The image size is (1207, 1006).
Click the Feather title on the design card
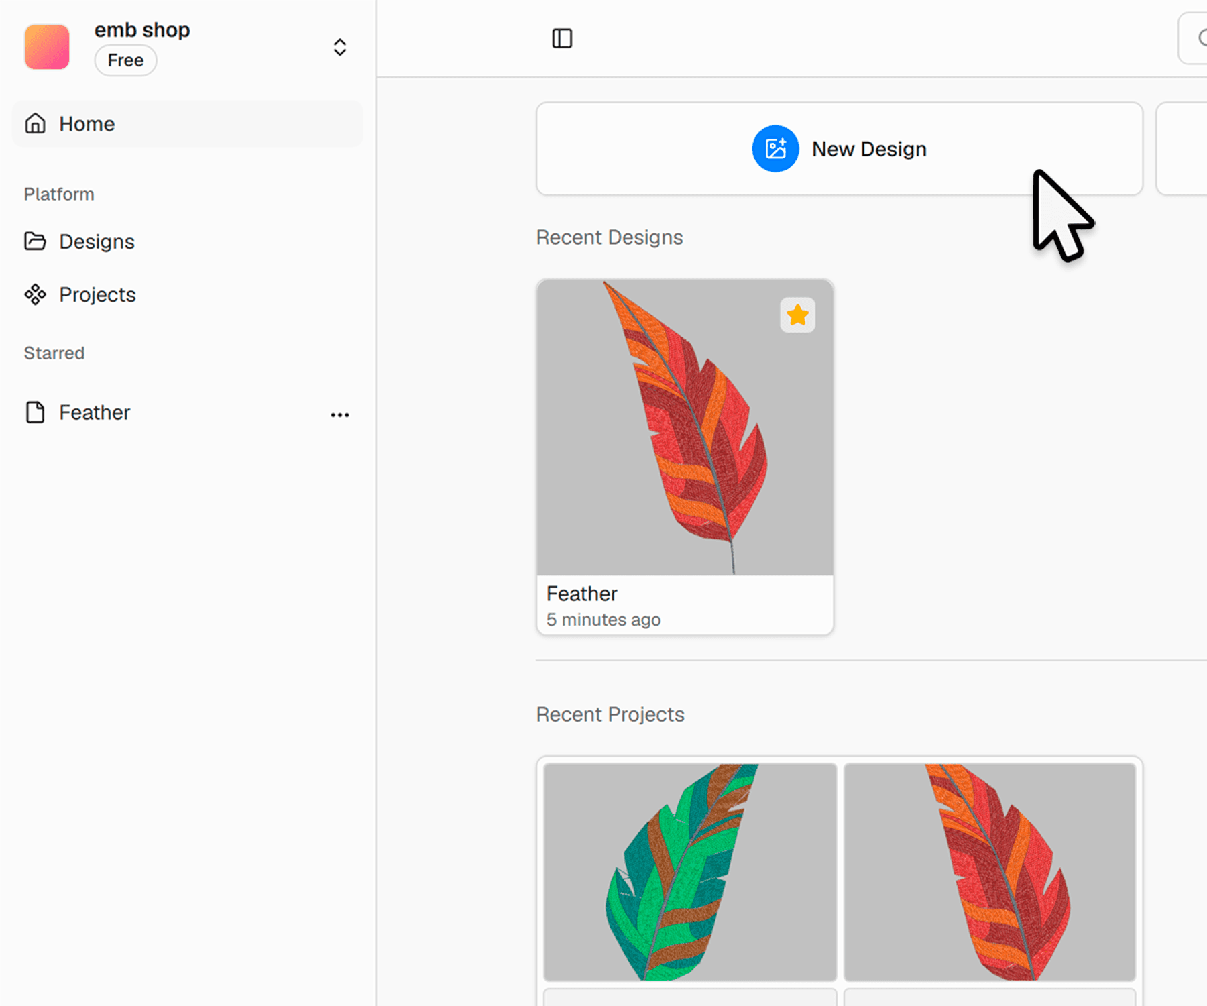(x=581, y=594)
